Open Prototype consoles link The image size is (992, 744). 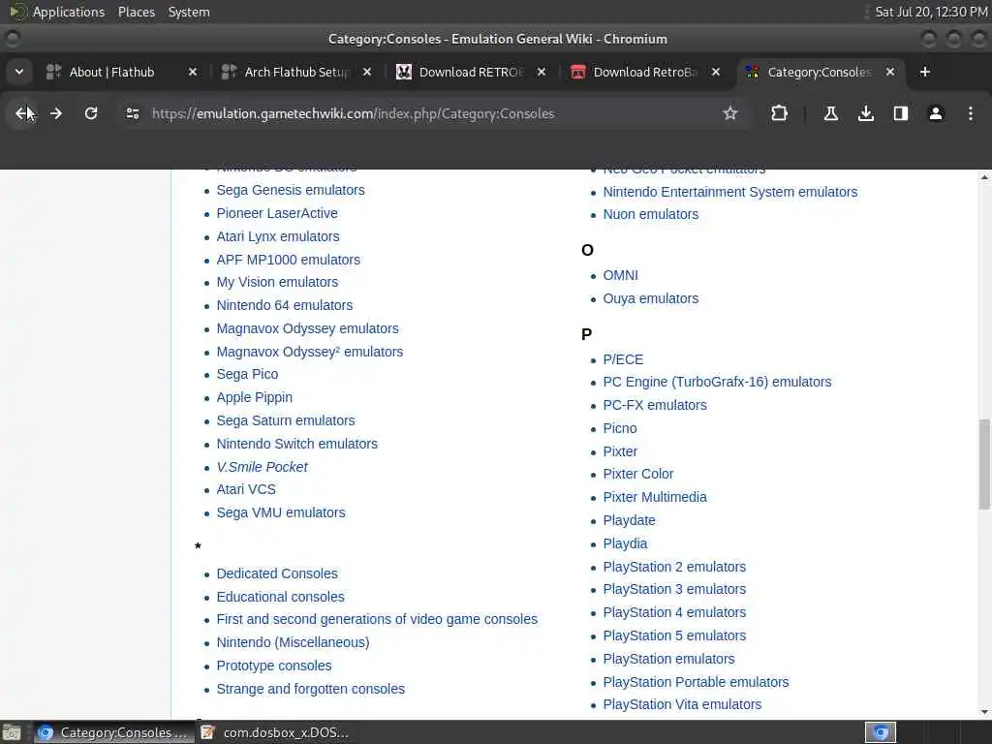point(274,666)
